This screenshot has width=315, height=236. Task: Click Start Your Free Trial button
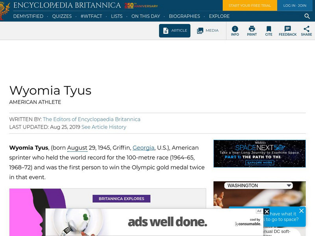point(250,6)
